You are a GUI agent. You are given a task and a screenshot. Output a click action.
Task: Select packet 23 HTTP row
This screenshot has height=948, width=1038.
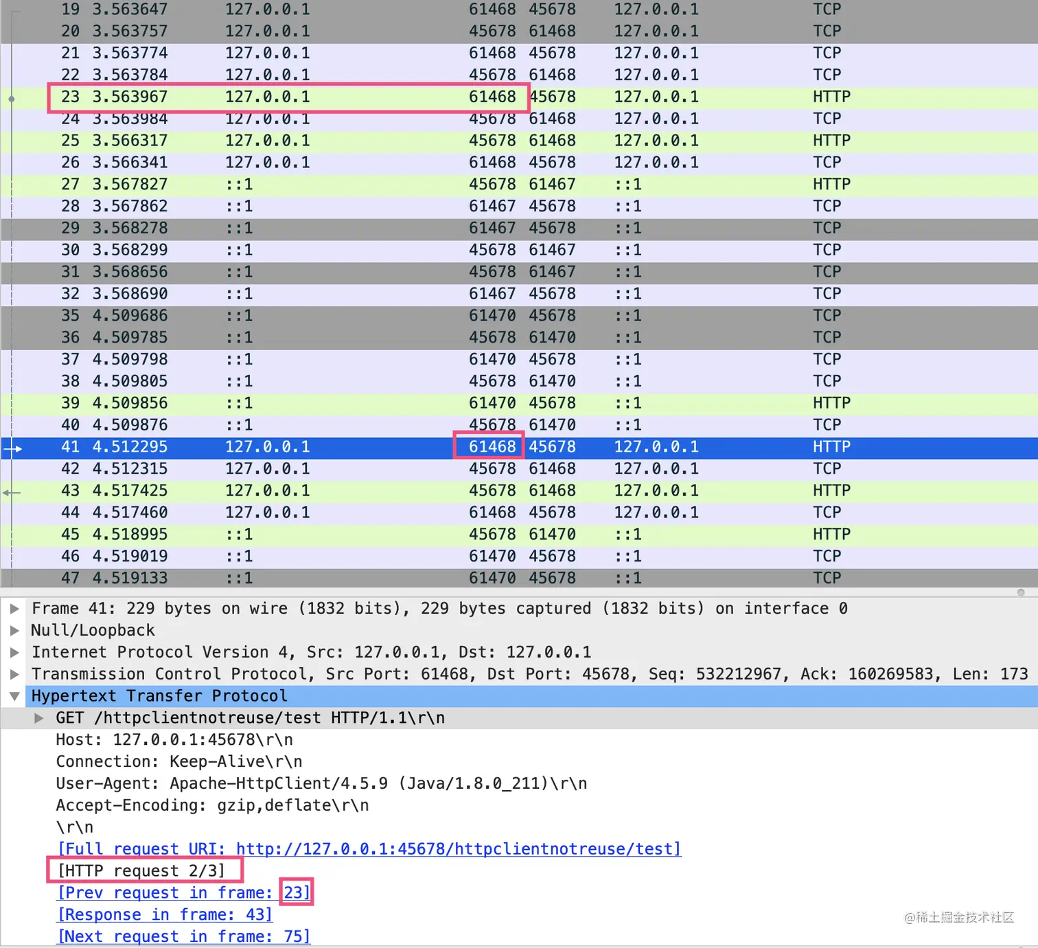coord(519,97)
